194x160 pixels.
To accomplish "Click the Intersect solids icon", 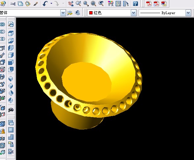I will (x=3, y=39).
